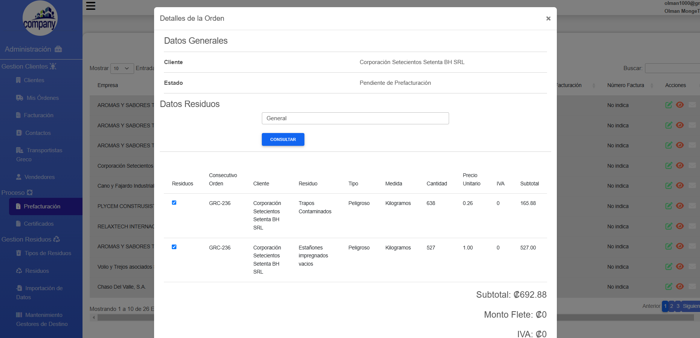Click the red eye view icon in first row
The image size is (700, 338).
[x=680, y=105]
